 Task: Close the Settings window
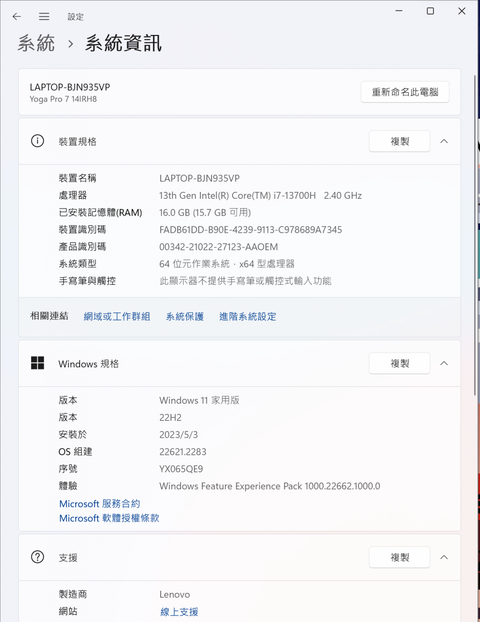point(462,11)
